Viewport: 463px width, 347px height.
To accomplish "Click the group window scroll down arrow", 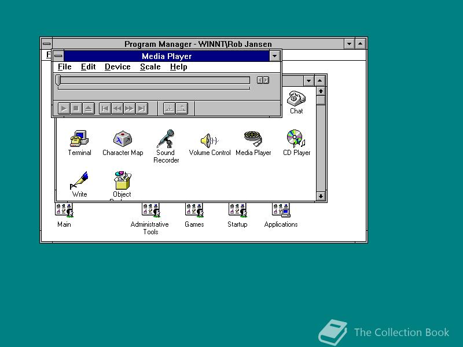I will pos(321,196).
